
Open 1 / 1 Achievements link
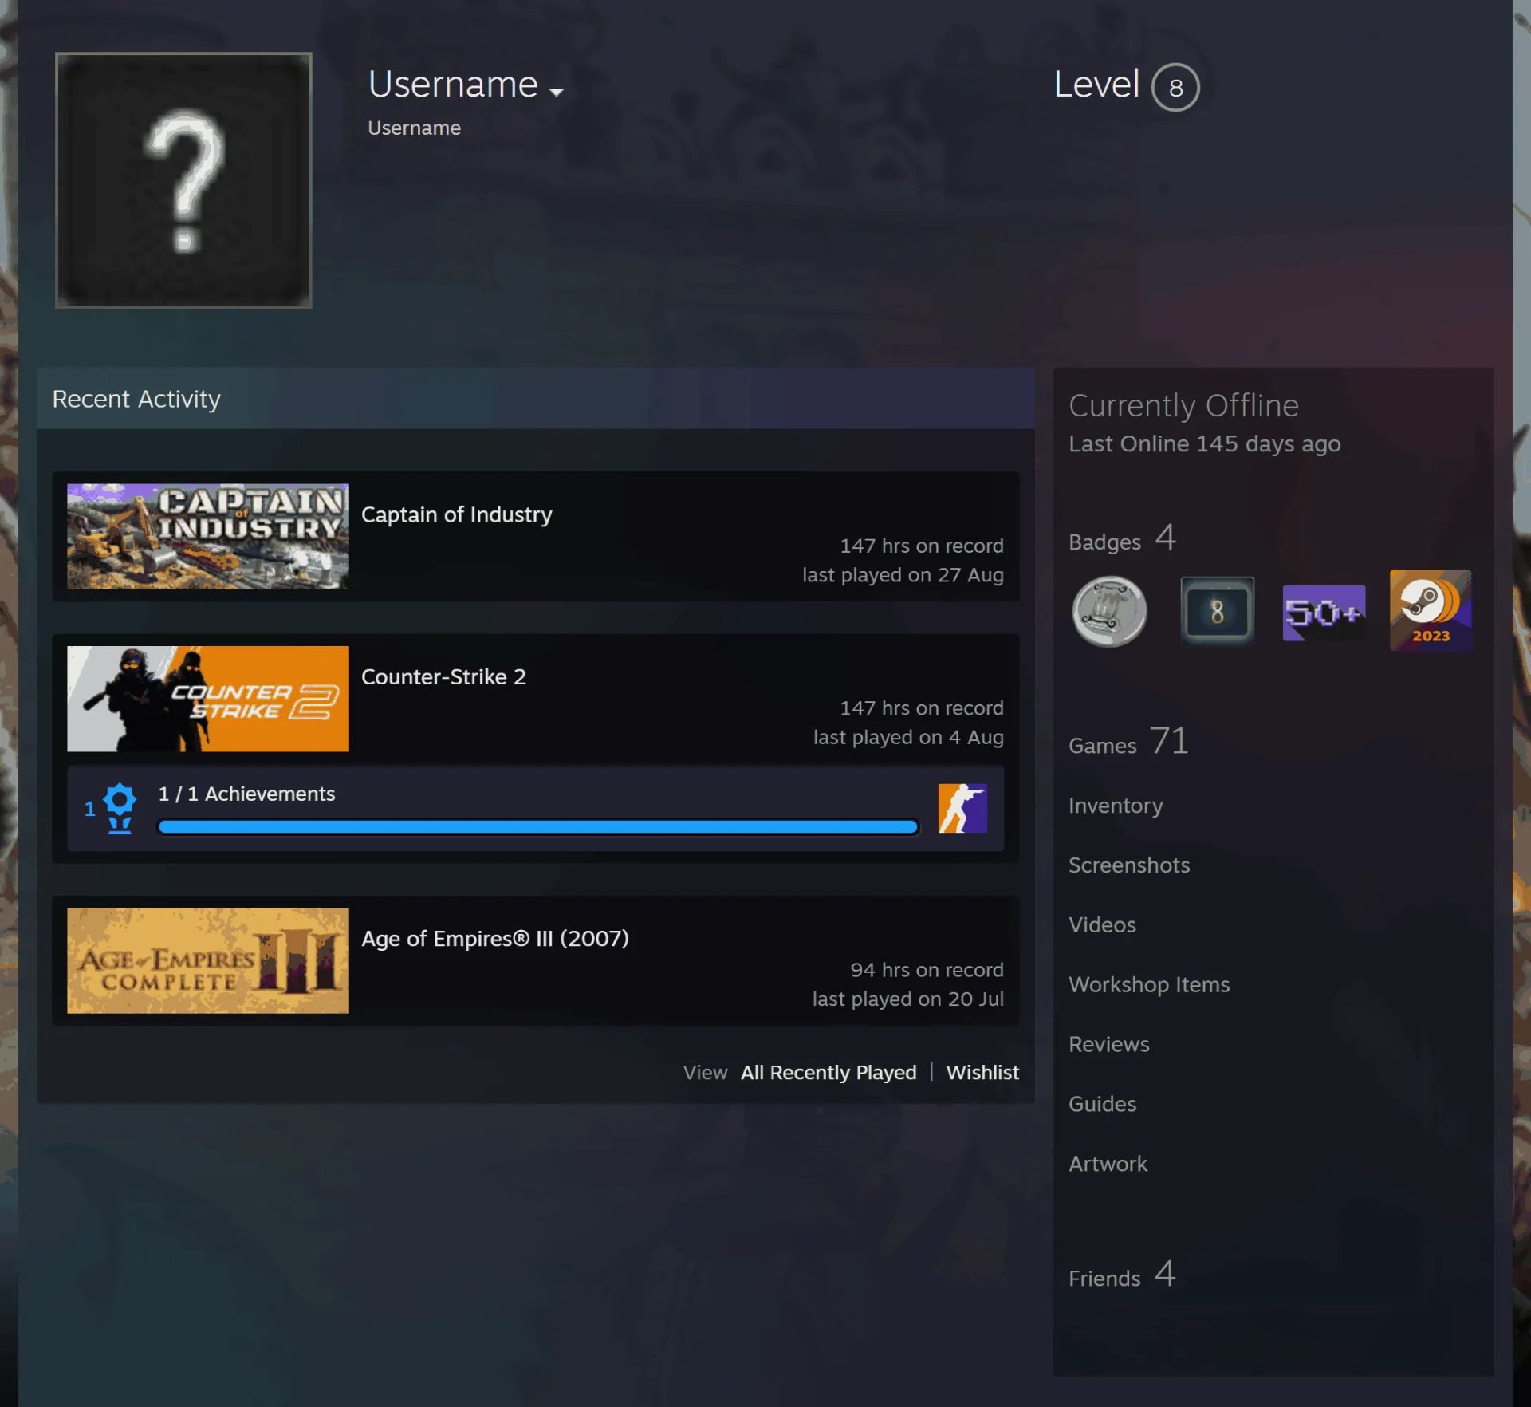click(x=246, y=794)
